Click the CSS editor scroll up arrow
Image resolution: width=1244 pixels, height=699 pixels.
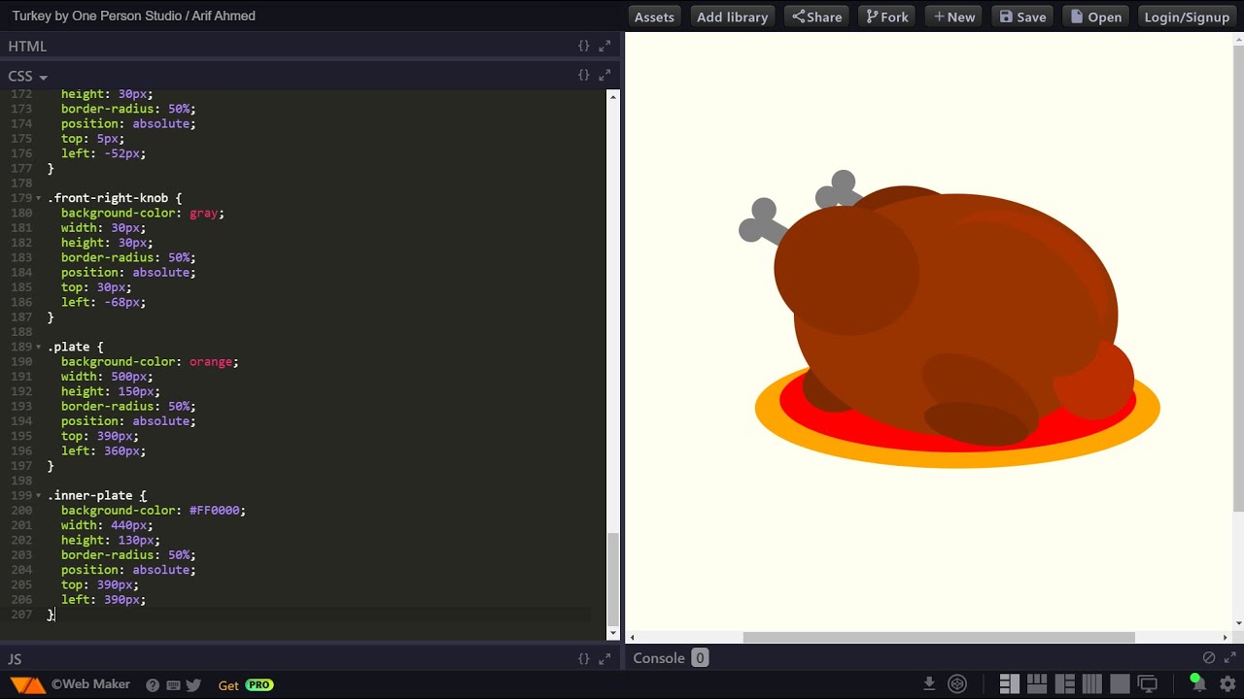pyautogui.click(x=612, y=97)
